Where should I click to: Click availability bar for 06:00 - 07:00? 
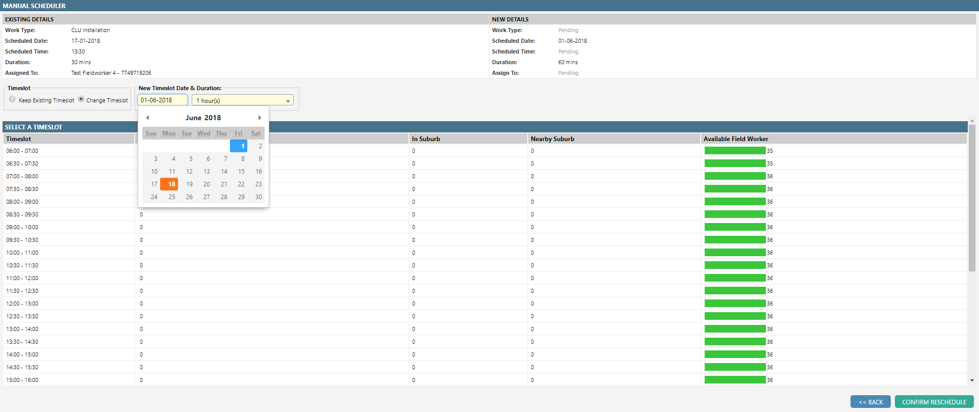(x=735, y=151)
